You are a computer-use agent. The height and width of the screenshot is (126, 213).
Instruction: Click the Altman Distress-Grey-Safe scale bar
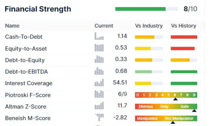tap(166, 106)
